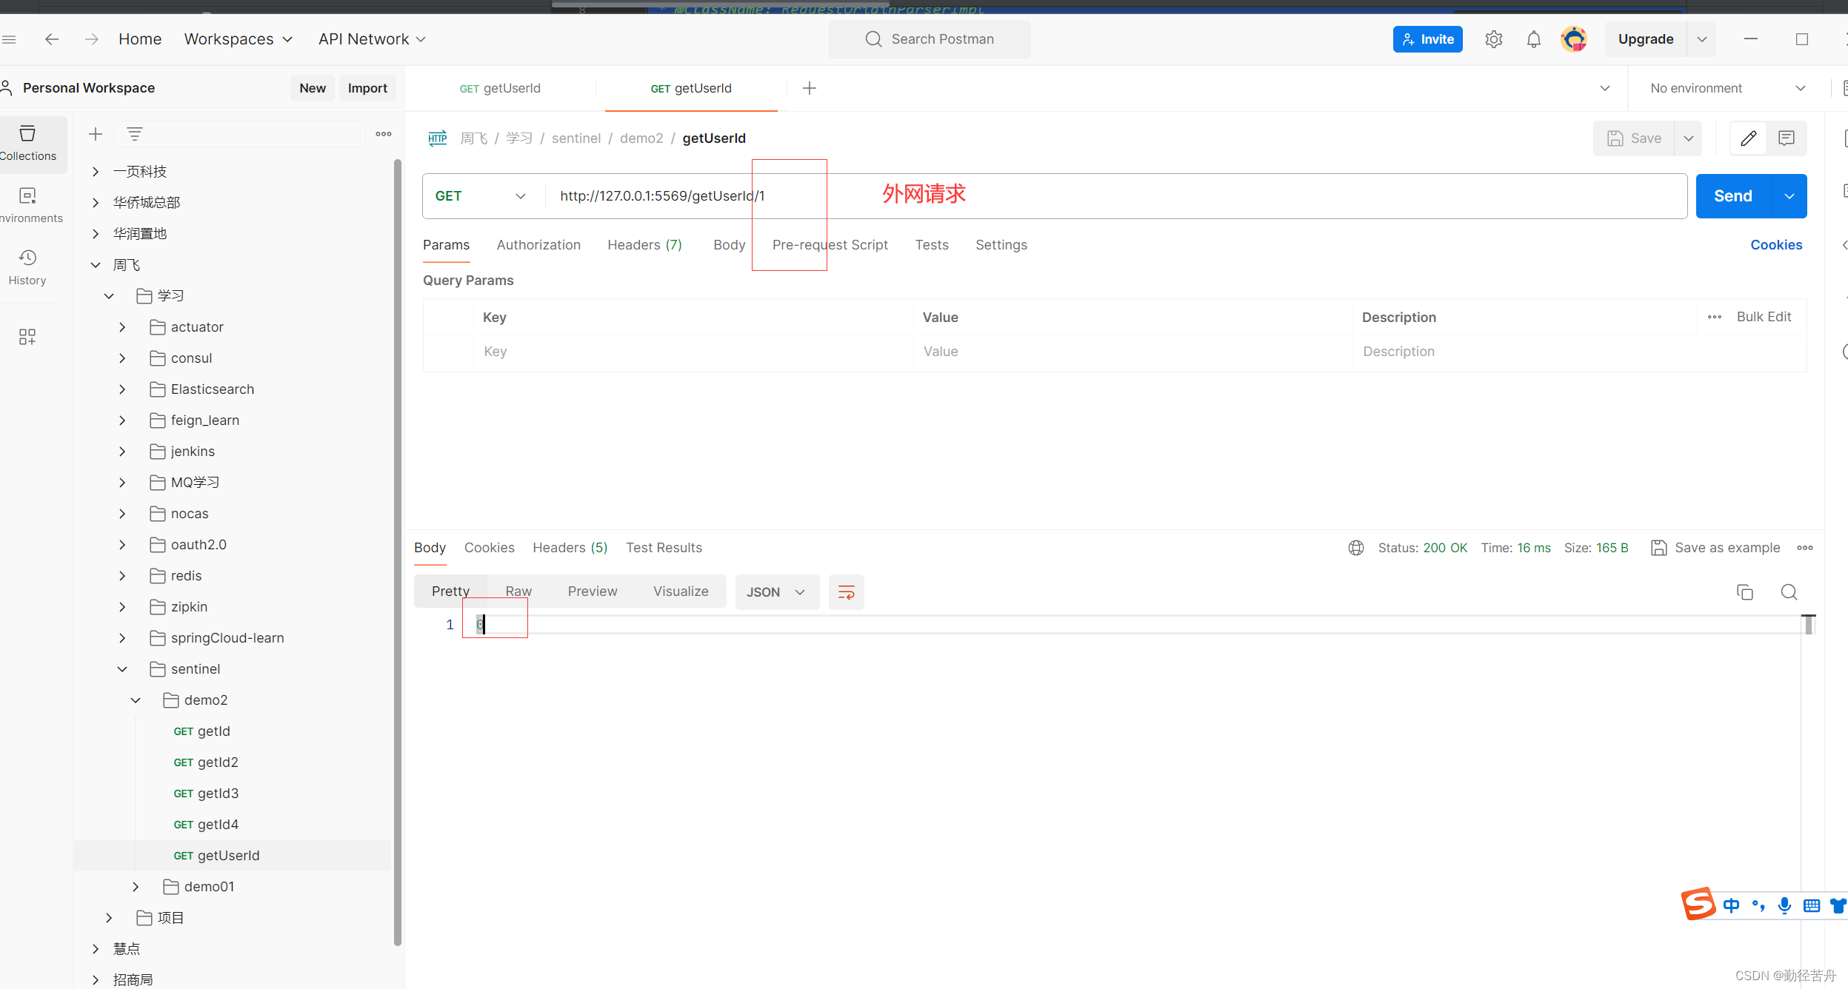Expand the actuator folder
This screenshot has height=989, width=1848.
click(x=122, y=327)
